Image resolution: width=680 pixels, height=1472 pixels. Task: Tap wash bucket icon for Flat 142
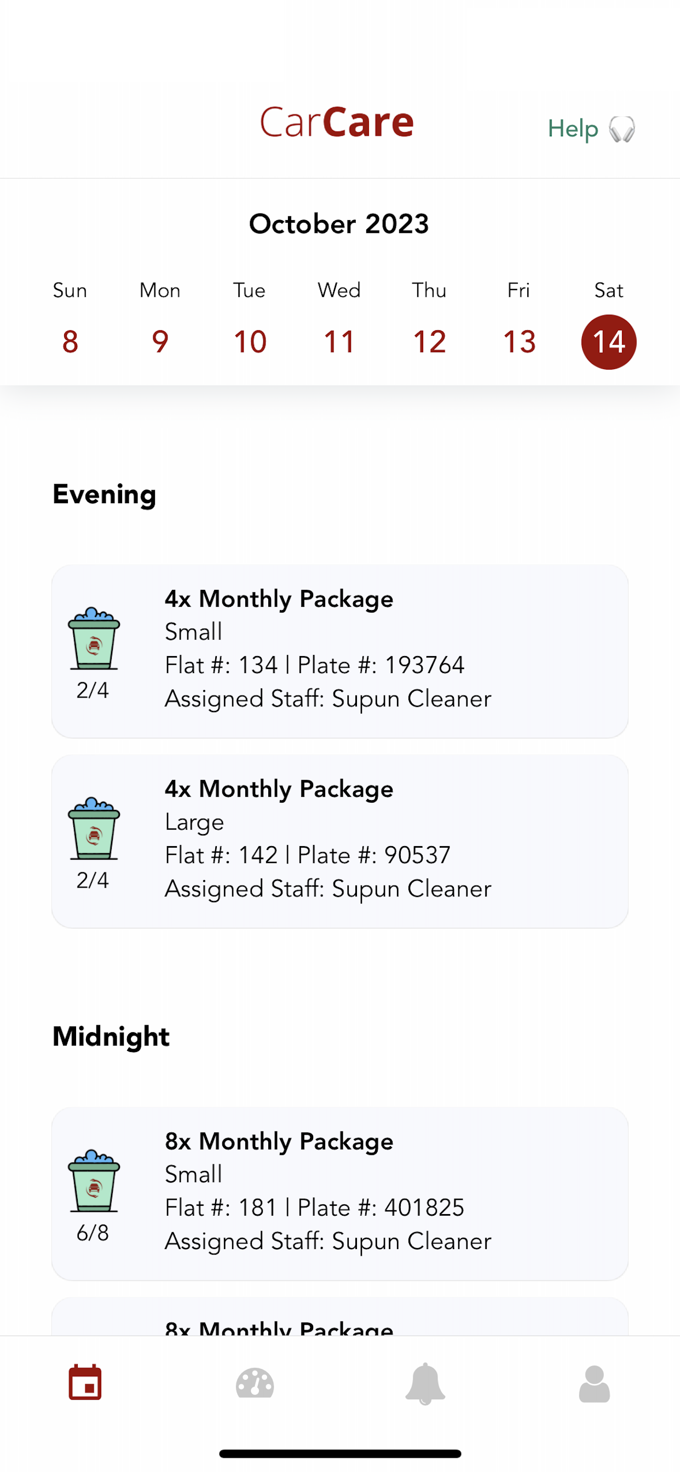click(x=94, y=829)
